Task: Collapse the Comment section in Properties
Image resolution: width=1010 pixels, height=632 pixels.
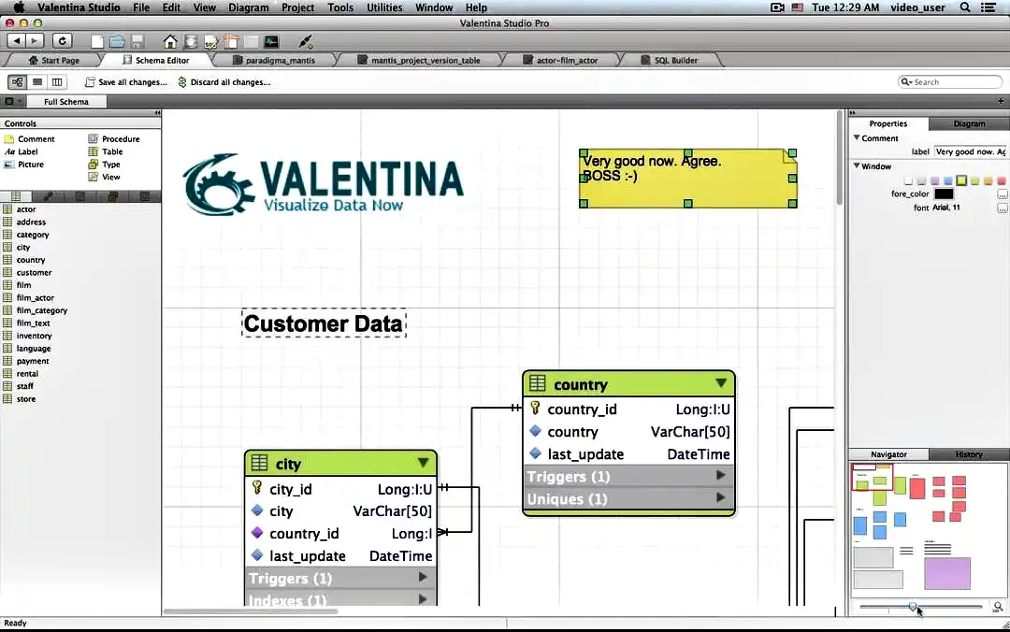Action: (857, 137)
